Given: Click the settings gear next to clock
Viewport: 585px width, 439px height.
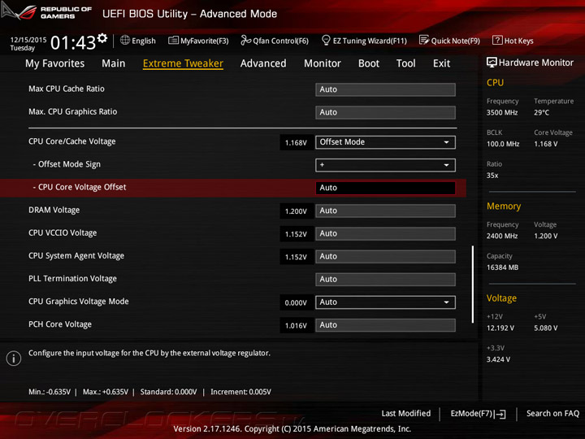Looking at the screenshot, I should (x=102, y=38).
